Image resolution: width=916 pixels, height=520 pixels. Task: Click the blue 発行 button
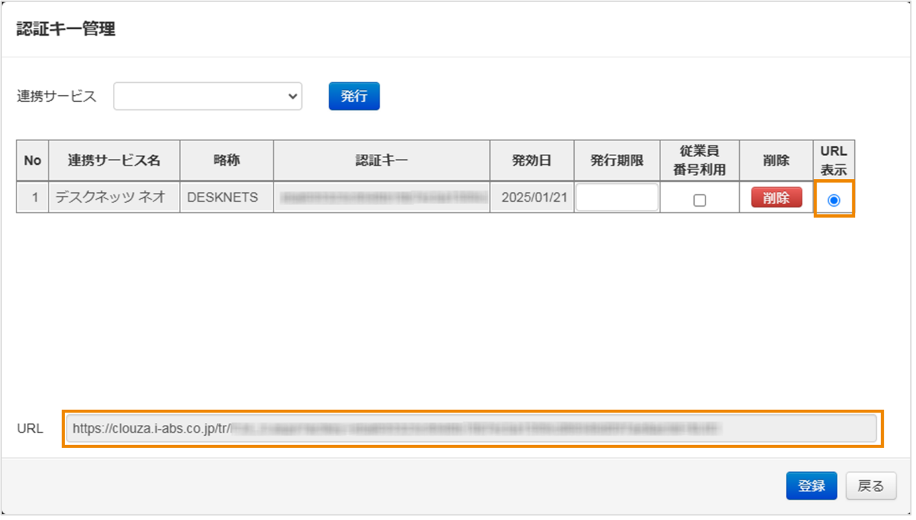tap(354, 96)
